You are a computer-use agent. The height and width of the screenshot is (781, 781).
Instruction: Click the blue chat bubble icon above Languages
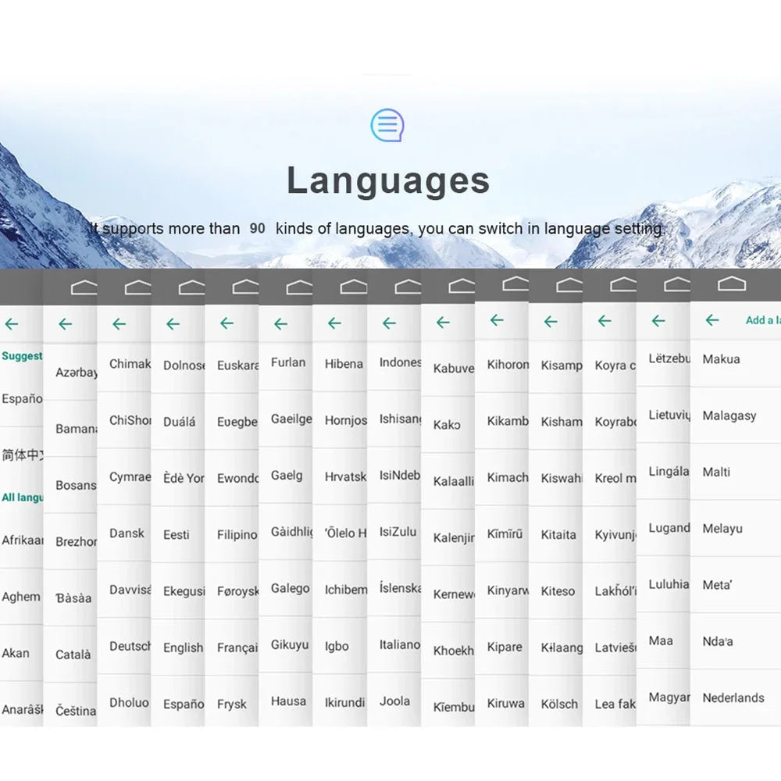pyautogui.click(x=387, y=125)
